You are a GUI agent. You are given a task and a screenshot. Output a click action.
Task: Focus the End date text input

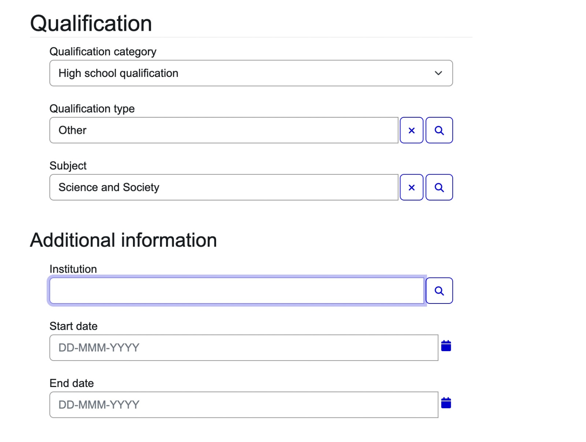[244, 405]
